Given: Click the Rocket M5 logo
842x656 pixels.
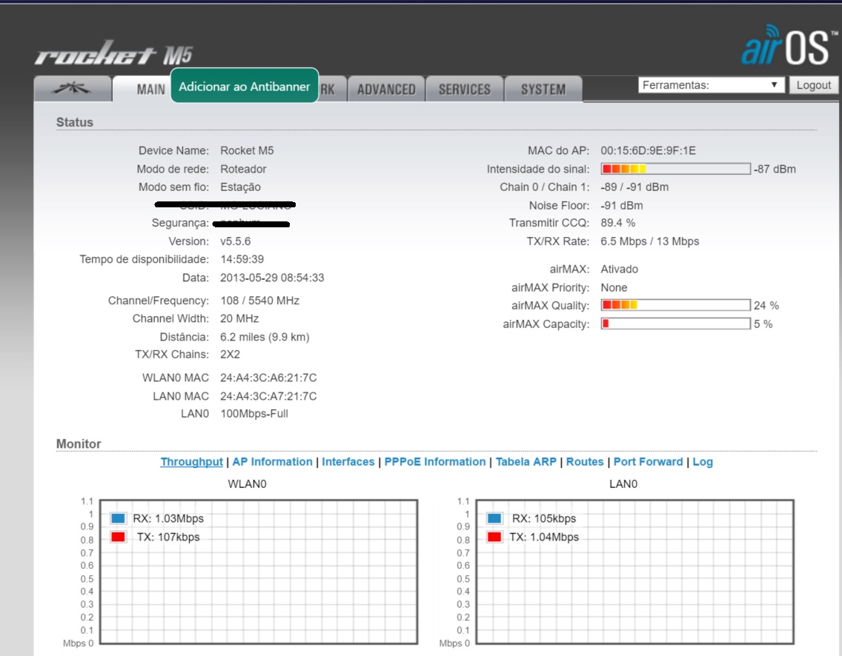Looking at the screenshot, I should coord(114,53).
